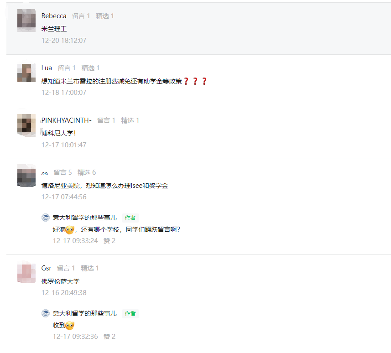Click emoji after 收到 reply
The width and height of the screenshot is (391, 353).
point(70,325)
